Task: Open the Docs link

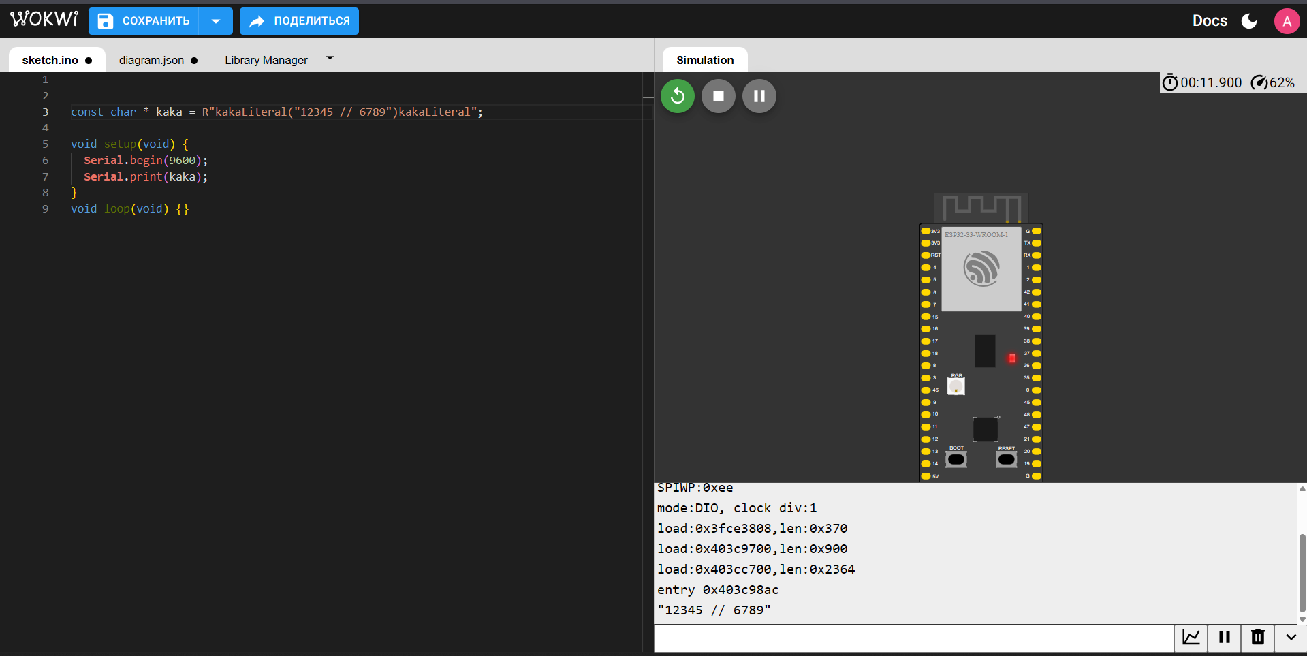Action: point(1210,21)
